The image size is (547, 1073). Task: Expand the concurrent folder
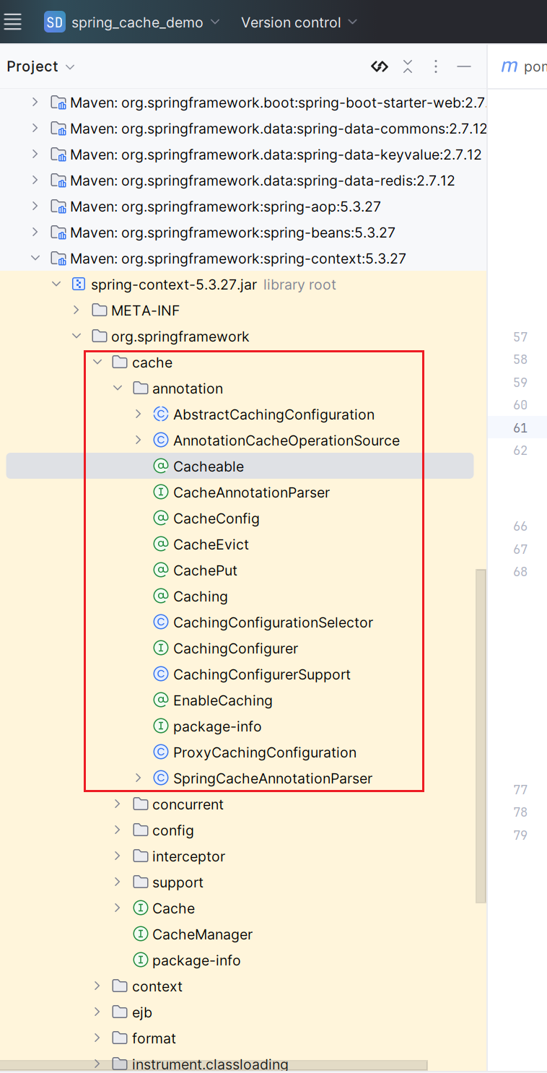click(118, 804)
